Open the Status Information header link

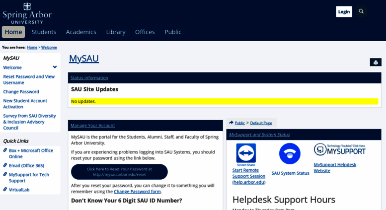[89, 78]
